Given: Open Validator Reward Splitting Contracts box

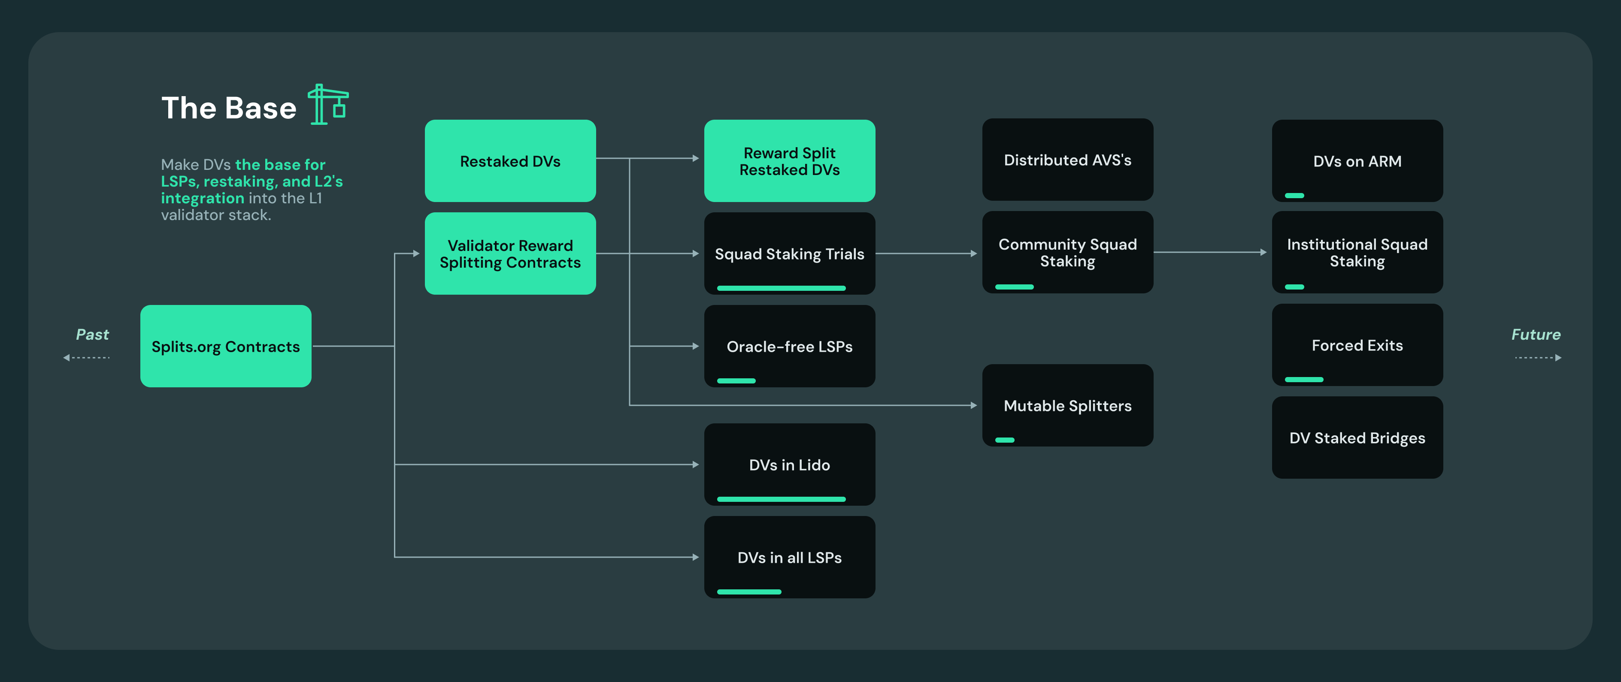Looking at the screenshot, I should pos(510,253).
